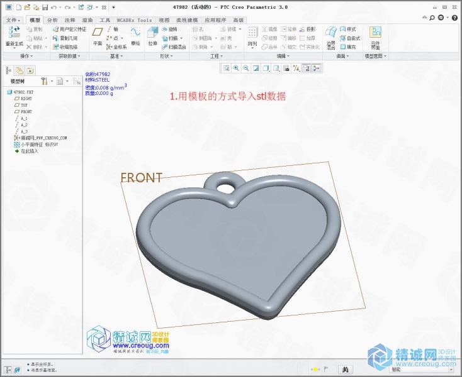The image size is (462, 377).
Task: Expand the 编辑 (Editing) group dropdown
Action: [283, 56]
